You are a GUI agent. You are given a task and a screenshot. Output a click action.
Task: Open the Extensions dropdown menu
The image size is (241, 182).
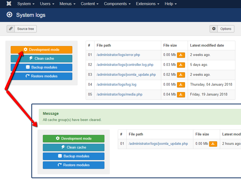pyautogui.click(x=148, y=4)
